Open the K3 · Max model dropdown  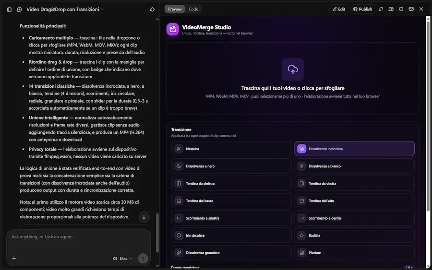(x=122, y=258)
